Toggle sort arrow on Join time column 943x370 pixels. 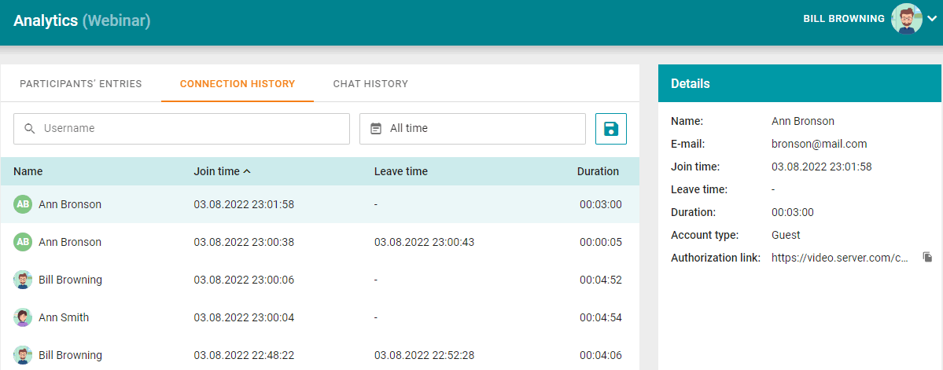pos(247,171)
